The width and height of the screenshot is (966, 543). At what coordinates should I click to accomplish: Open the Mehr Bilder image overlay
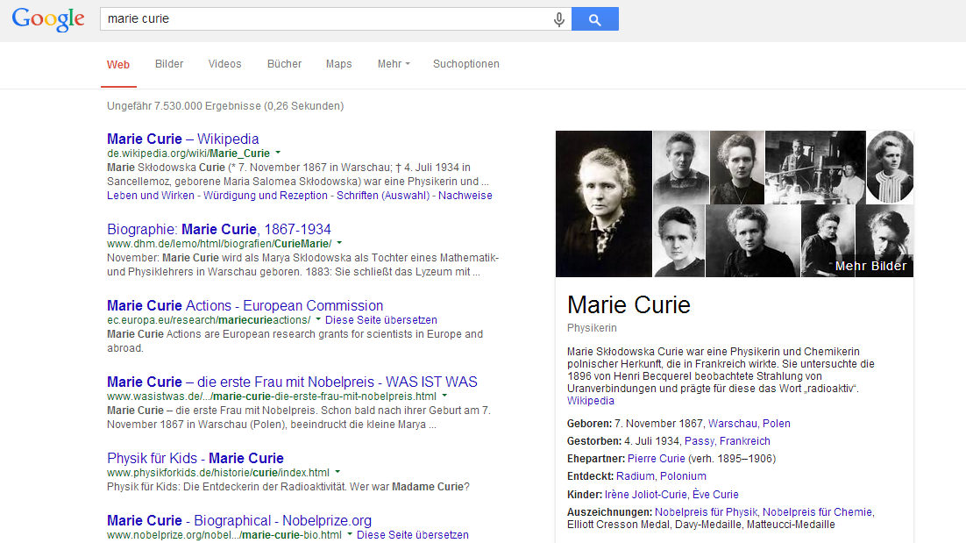point(870,266)
